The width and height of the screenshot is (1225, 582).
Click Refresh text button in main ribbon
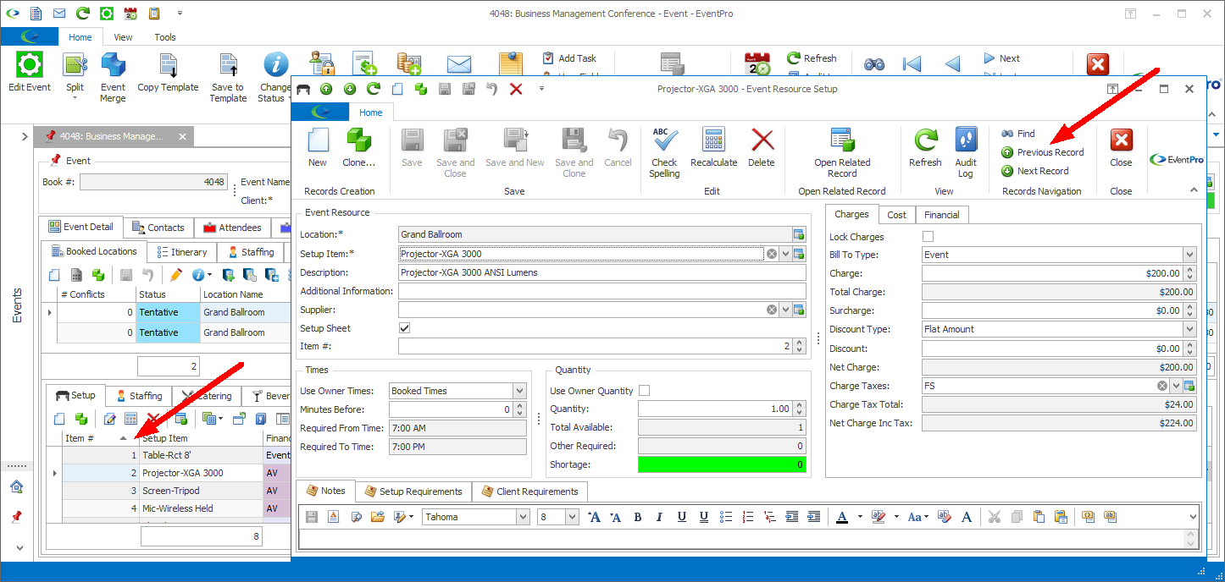coord(812,58)
